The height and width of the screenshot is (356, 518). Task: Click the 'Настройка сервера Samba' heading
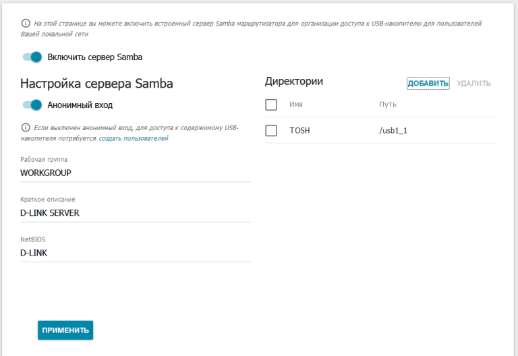[96, 84]
